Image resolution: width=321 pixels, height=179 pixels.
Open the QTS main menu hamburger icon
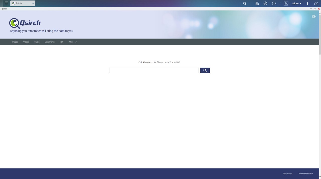(x=6, y=3)
